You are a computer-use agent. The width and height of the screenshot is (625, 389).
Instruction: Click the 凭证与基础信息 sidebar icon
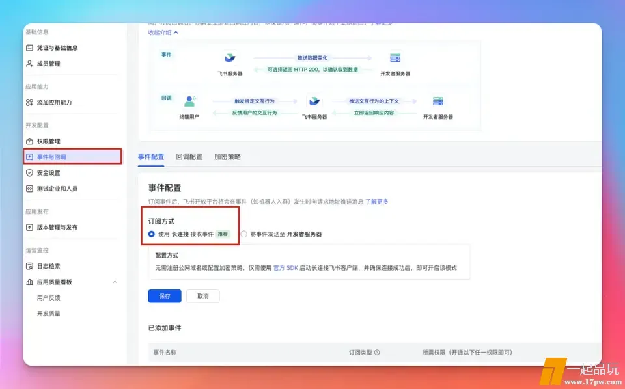coord(29,48)
